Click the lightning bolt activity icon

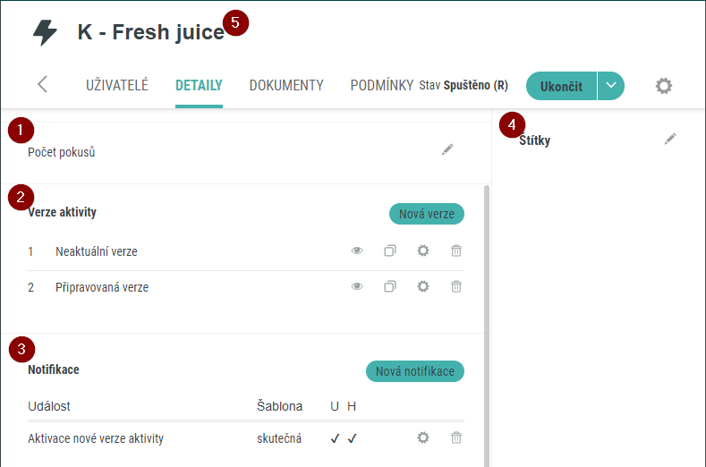click(x=45, y=32)
